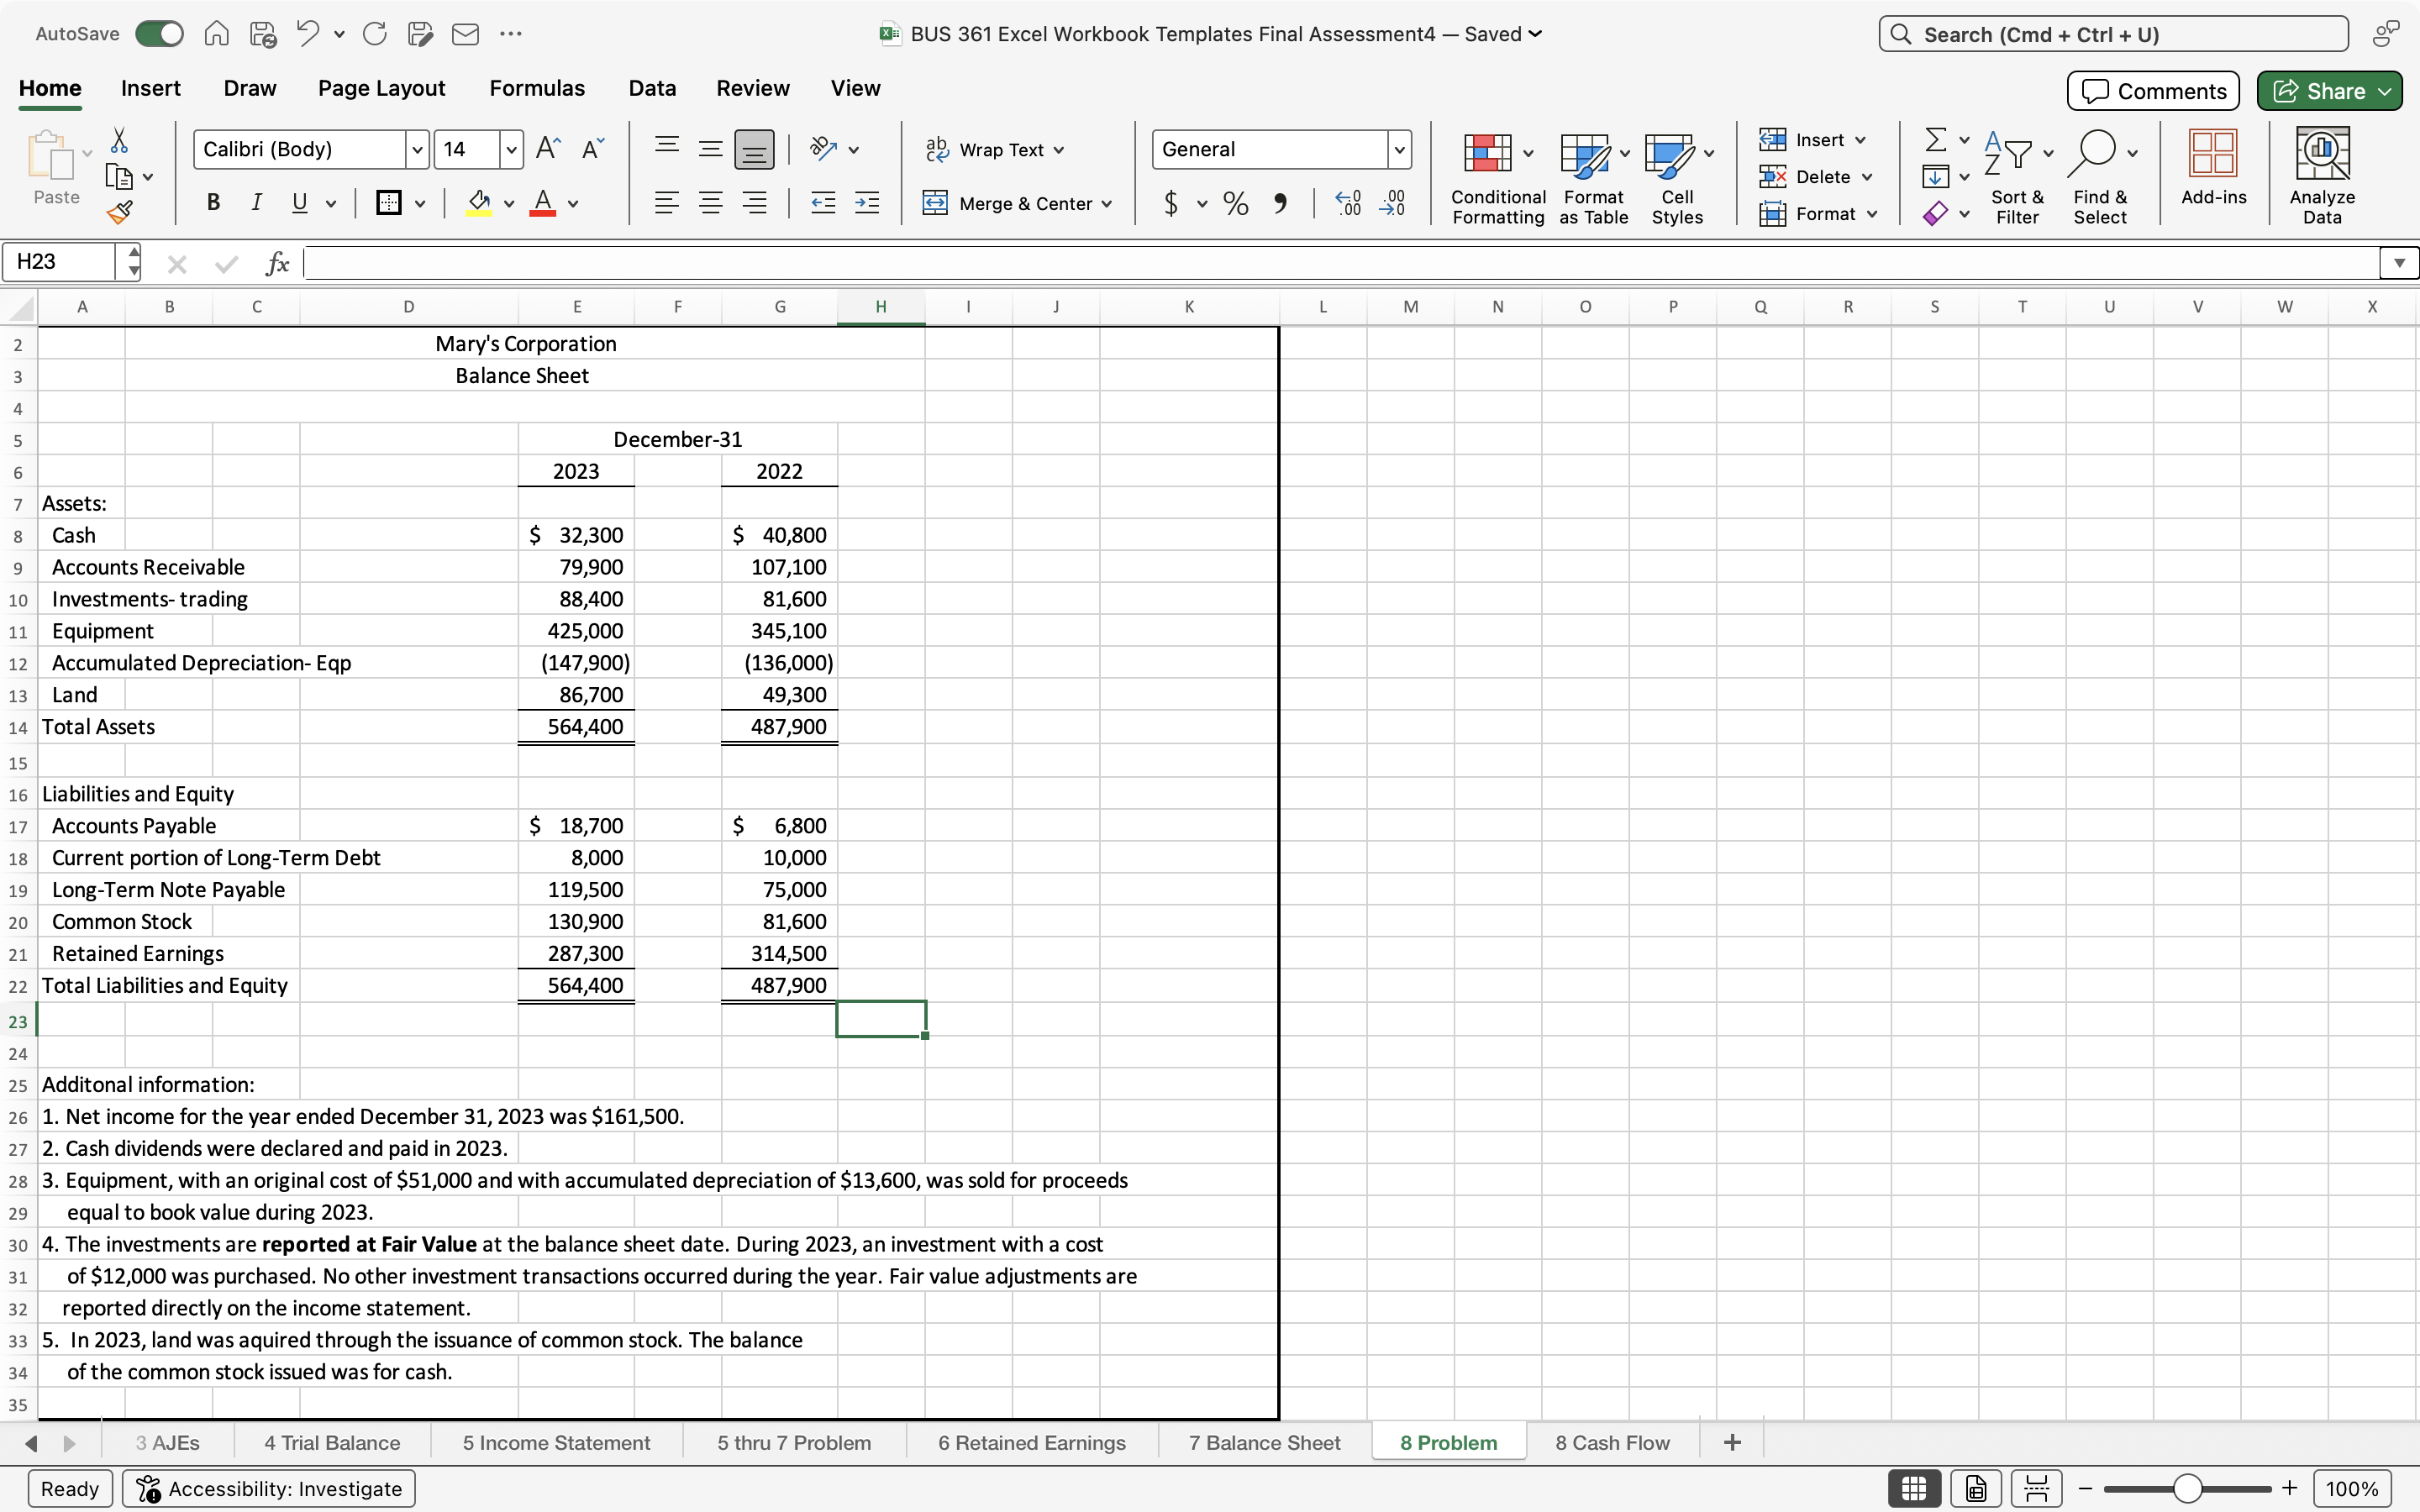Toggle underline on selected cell
Screen dimensions: 2420x1512
click(x=300, y=203)
